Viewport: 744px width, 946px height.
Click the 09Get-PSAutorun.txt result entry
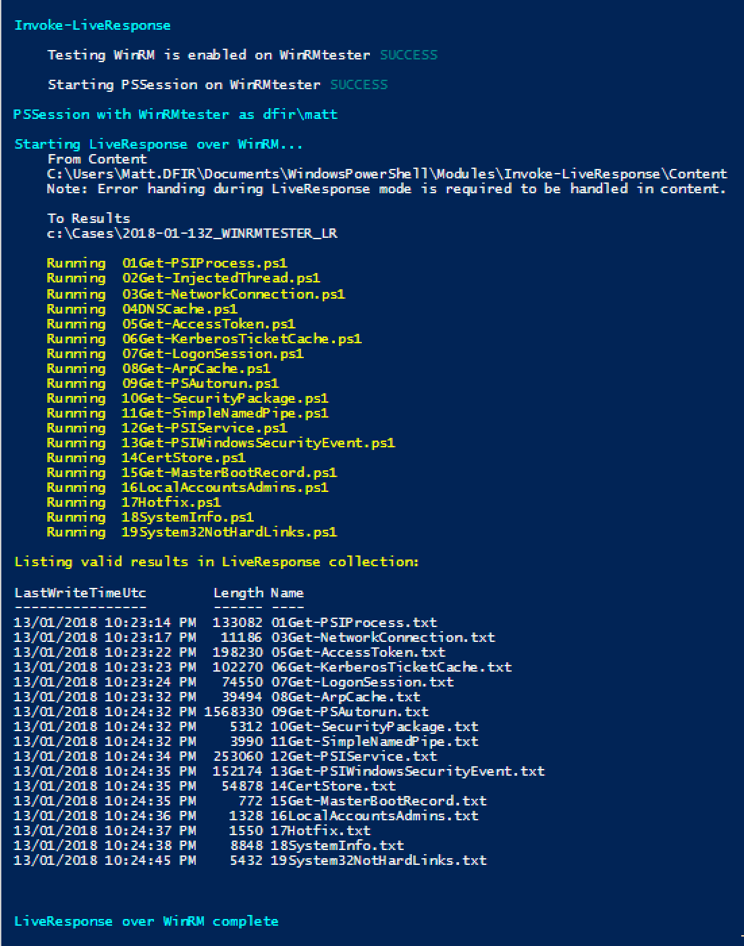tap(350, 712)
